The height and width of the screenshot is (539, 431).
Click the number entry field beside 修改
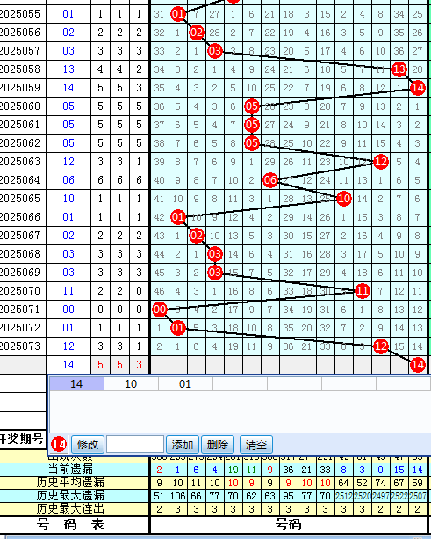tap(135, 444)
